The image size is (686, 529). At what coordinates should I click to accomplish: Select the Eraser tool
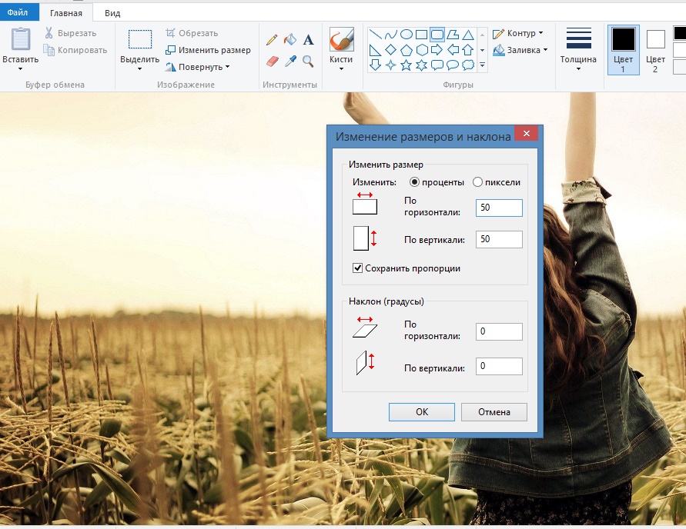[x=272, y=62]
